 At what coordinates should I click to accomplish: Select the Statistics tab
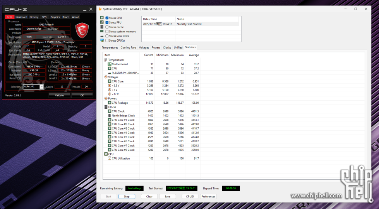click(x=190, y=47)
